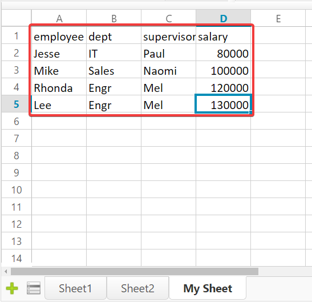Image resolution: width=312 pixels, height=302 pixels.
Task: Select column B header
Action: click(114, 18)
